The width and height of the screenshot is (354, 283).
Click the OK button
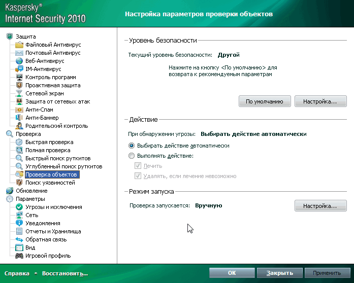click(x=232, y=273)
